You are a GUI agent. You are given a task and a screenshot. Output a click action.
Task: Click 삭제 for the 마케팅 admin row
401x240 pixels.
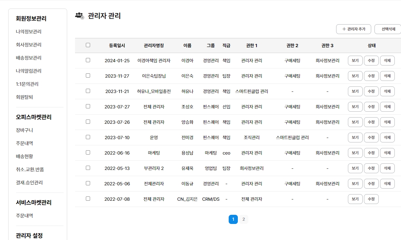[x=387, y=153]
